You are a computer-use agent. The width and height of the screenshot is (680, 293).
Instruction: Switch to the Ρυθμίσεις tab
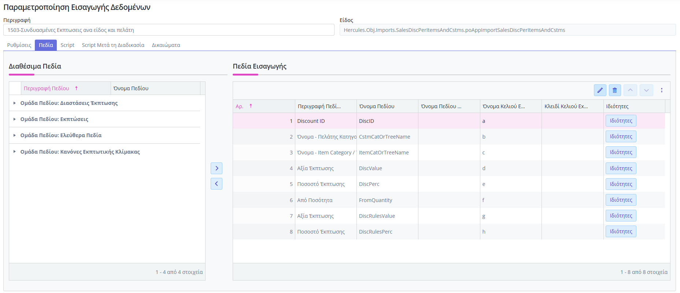pyautogui.click(x=19, y=45)
